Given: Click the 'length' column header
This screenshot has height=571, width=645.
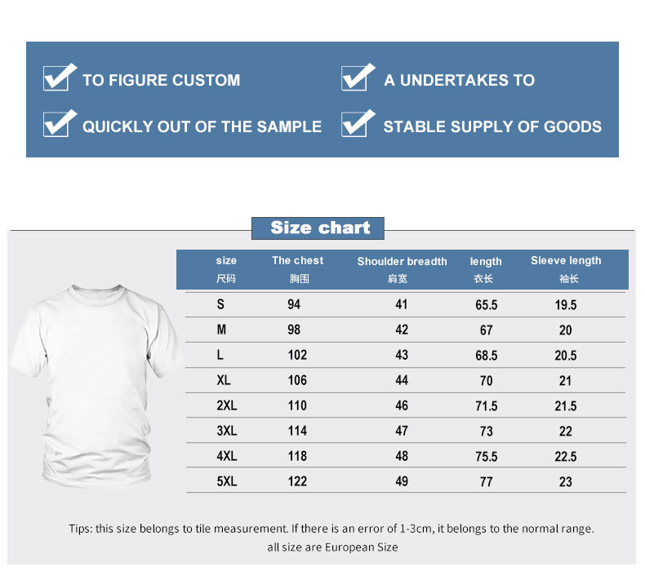Looking at the screenshot, I should tap(486, 269).
